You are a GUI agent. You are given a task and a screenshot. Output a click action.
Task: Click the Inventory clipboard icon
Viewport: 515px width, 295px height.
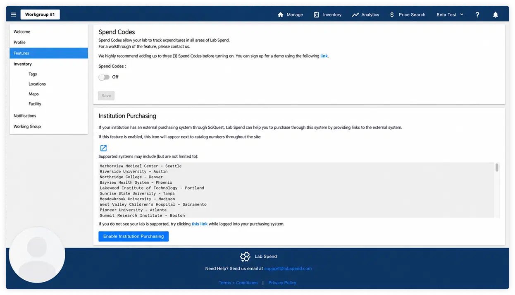coord(316,14)
